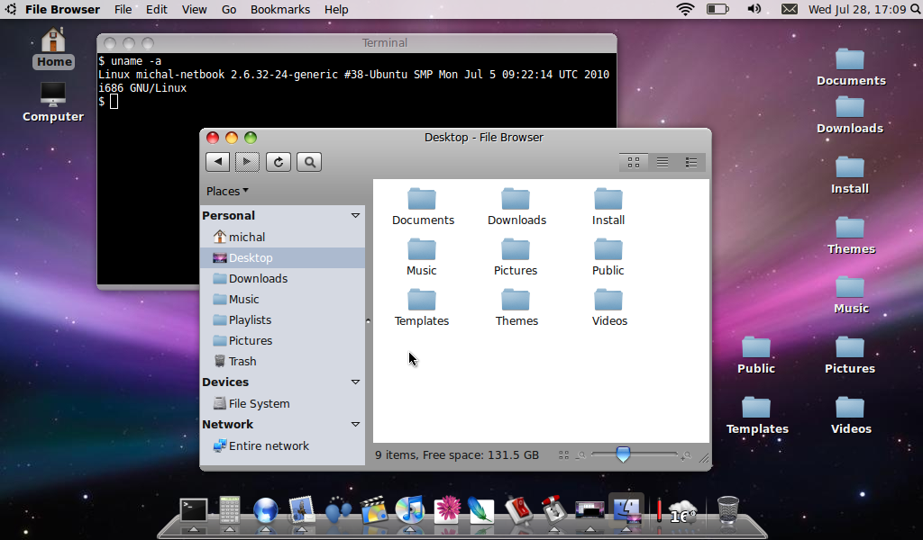
Task: Open Trash in the Places sidebar
Action: coord(282,362)
